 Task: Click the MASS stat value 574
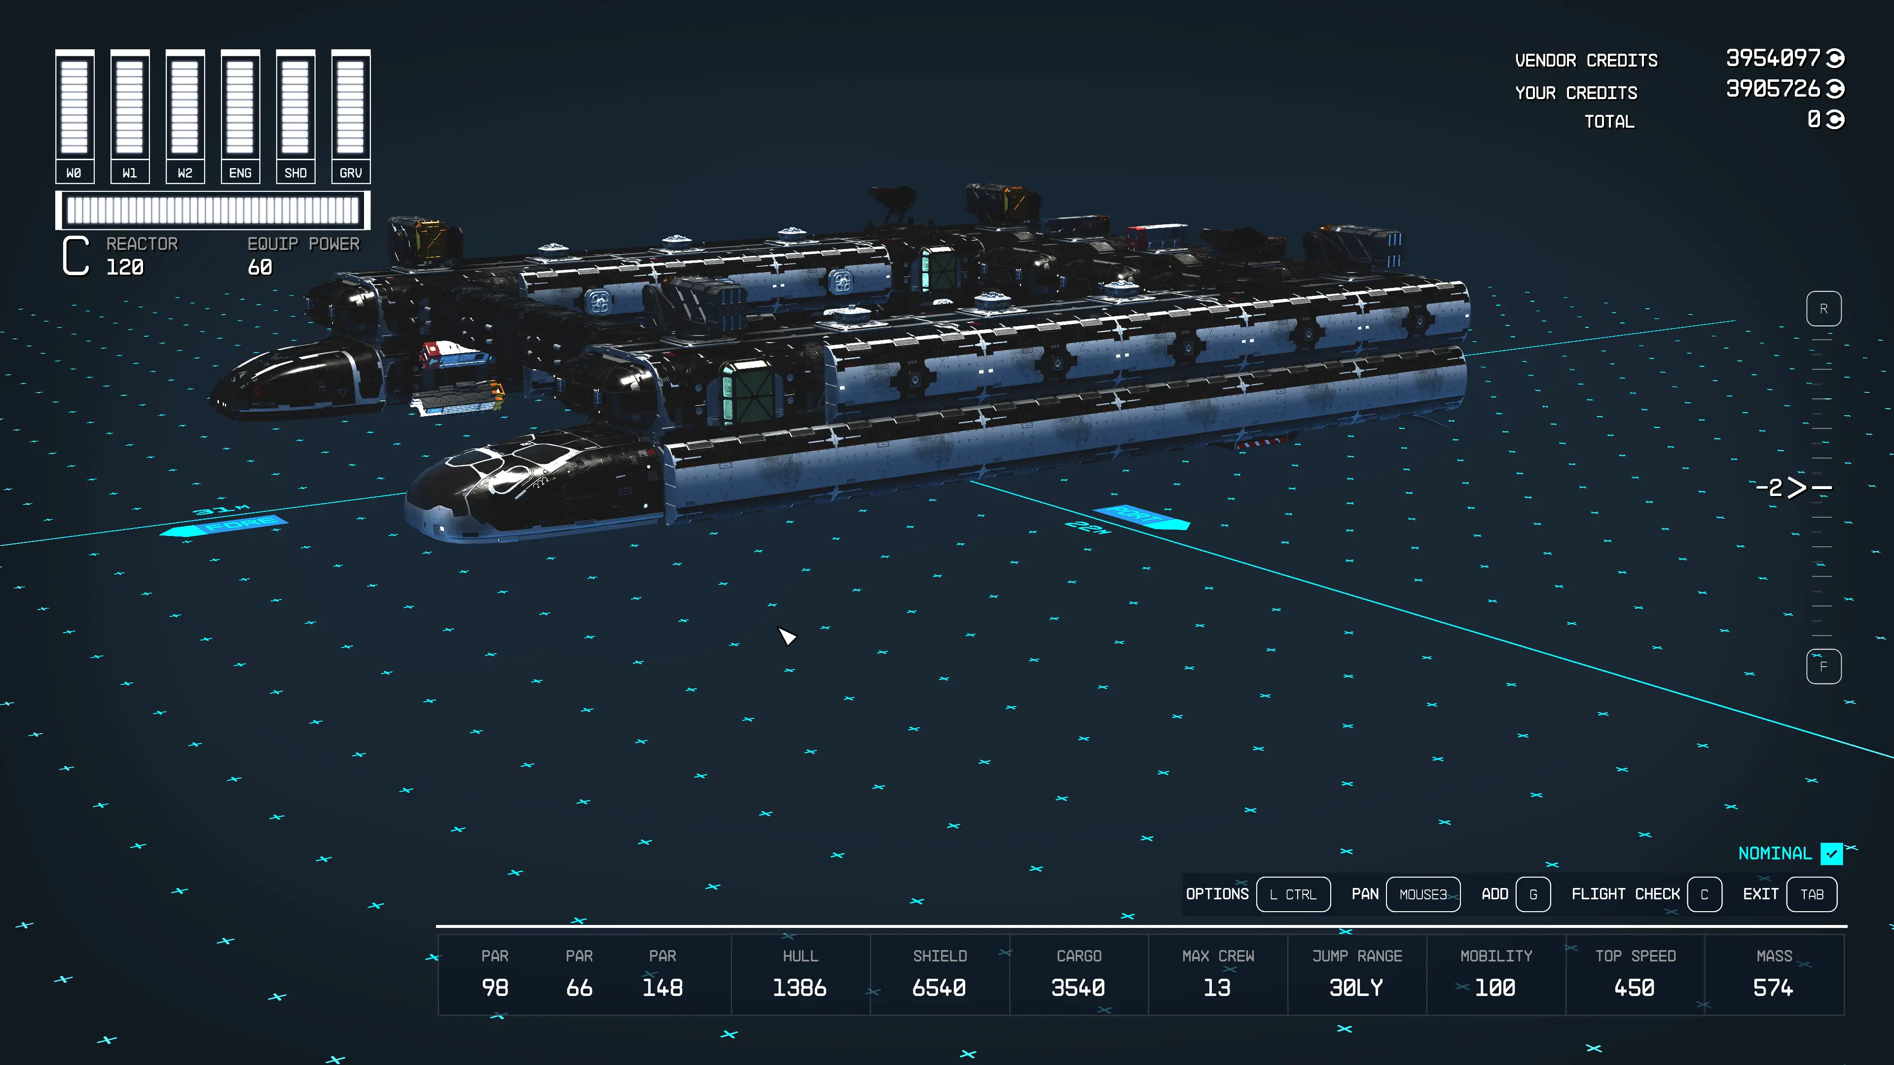pyautogui.click(x=1774, y=988)
